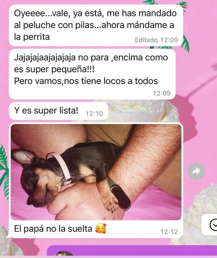
Task: Tap the 12:12 timestamp under photo
Action: (x=169, y=232)
